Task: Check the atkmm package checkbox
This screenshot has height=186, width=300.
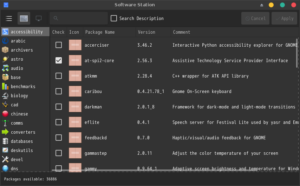Action: click(59, 76)
